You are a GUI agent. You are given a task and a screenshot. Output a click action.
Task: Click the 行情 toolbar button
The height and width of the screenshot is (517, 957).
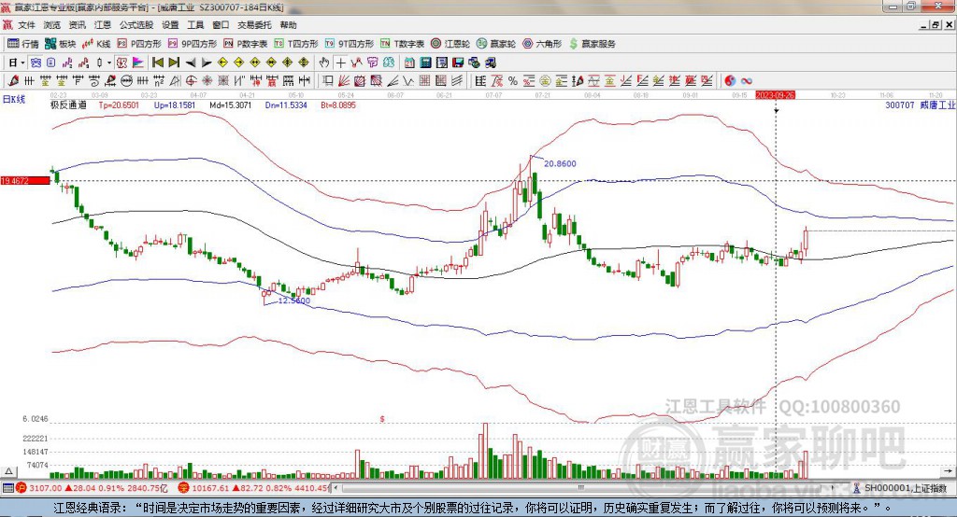(23, 44)
